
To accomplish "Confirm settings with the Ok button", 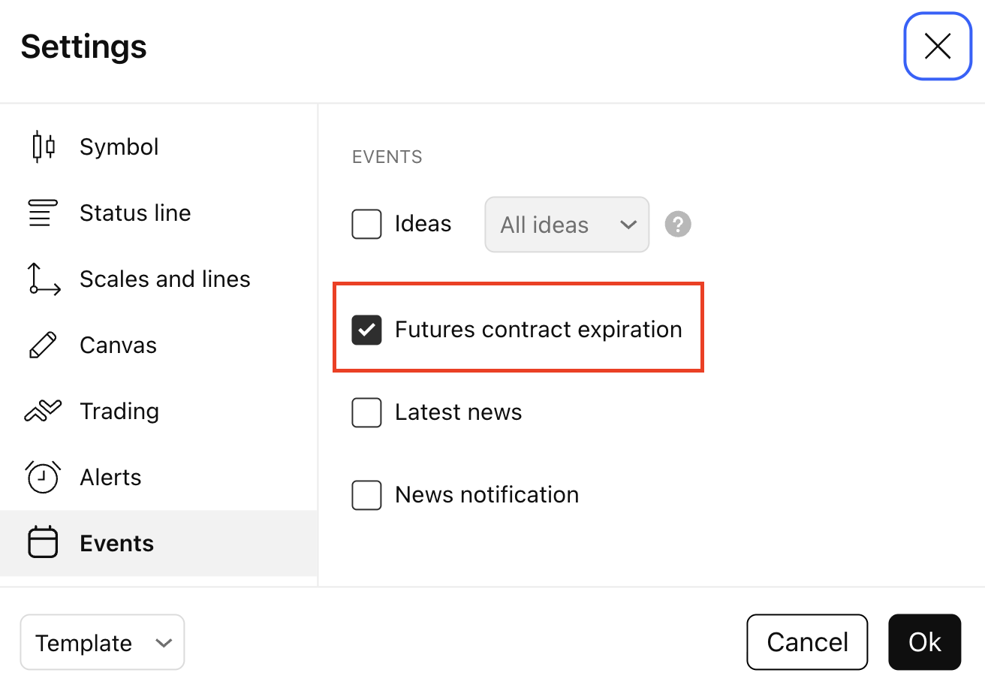I will click(924, 642).
